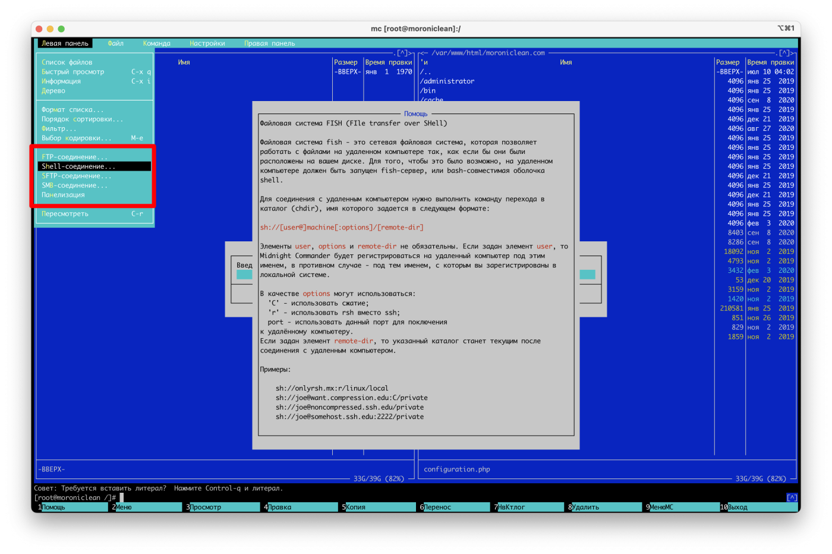Click the right panel Время правки column header
The height and width of the screenshot is (554, 832).
point(771,62)
